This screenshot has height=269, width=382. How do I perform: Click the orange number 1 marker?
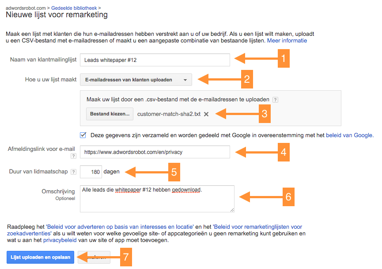(283, 58)
